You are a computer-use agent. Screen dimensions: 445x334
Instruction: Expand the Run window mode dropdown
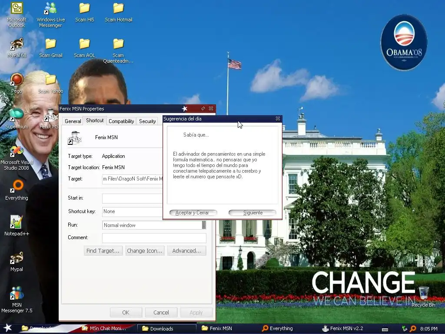(204, 225)
